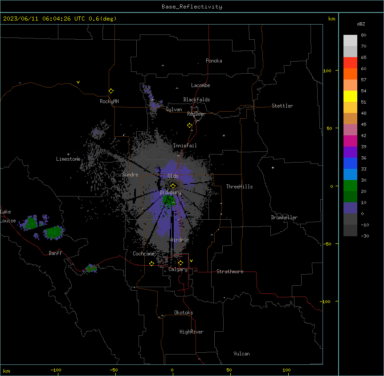Select the Olds city label
The height and width of the screenshot is (376, 384).
click(173, 176)
